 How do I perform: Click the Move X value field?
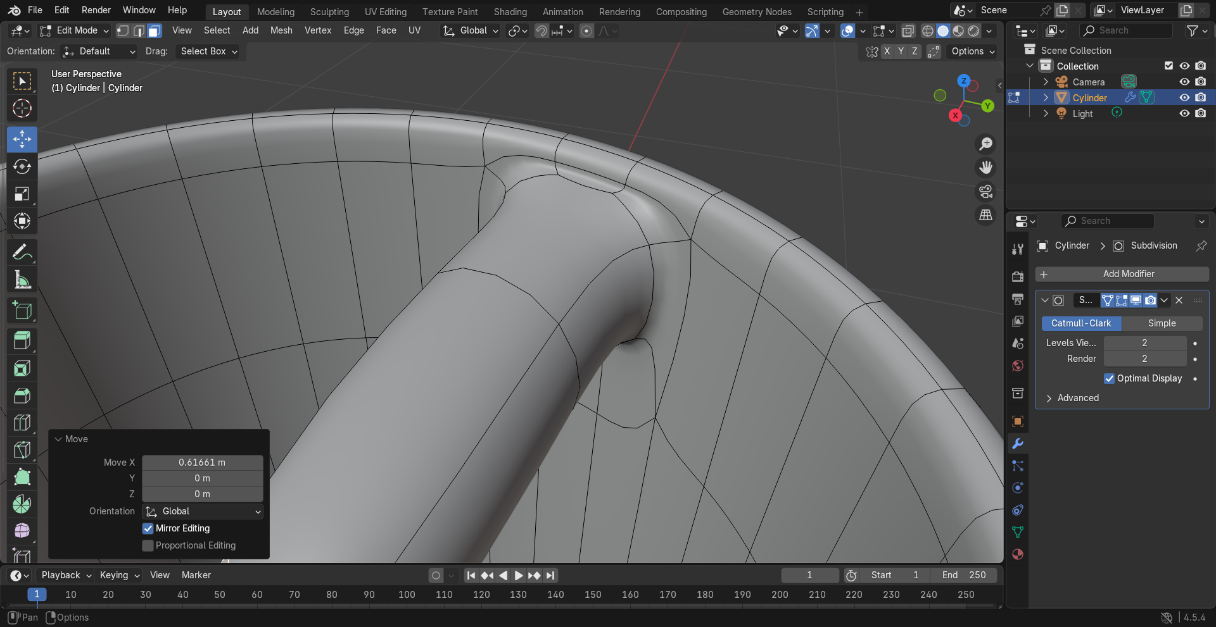click(x=203, y=462)
